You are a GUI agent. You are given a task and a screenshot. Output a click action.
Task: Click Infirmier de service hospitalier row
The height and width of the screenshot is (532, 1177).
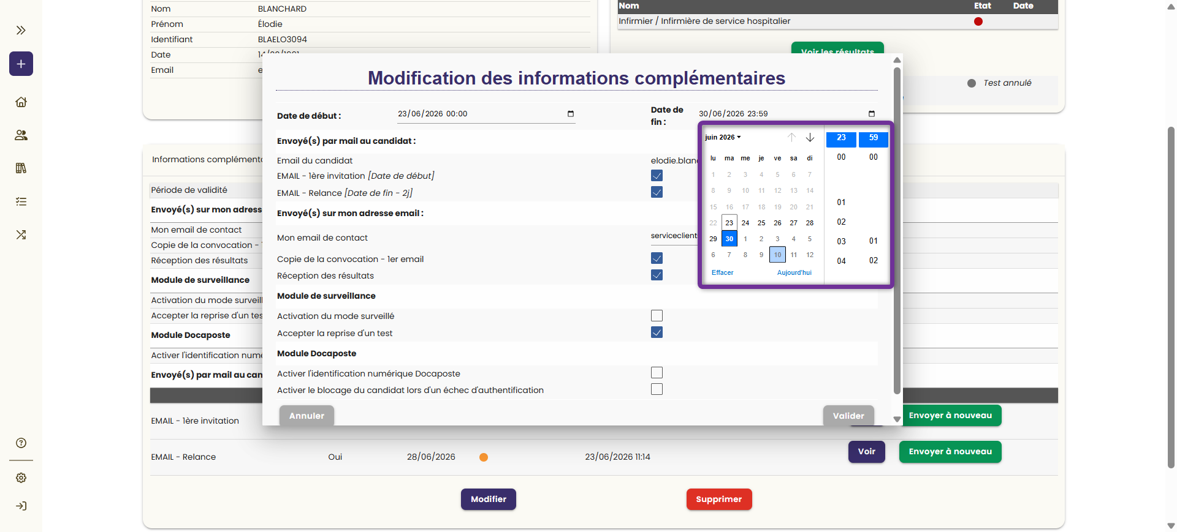[837, 21]
